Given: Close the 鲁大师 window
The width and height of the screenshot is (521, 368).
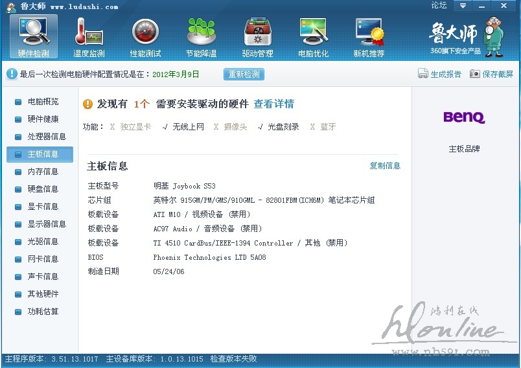Looking at the screenshot, I should tap(504, 6).
